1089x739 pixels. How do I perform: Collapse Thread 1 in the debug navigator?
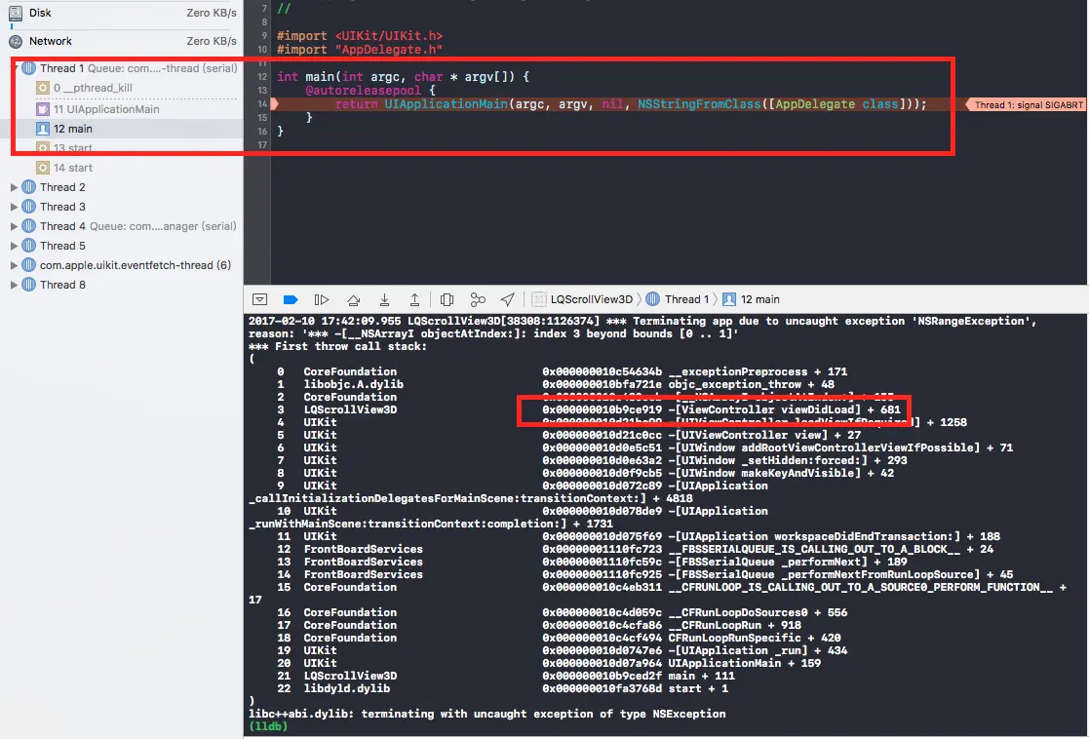(14, 68)
